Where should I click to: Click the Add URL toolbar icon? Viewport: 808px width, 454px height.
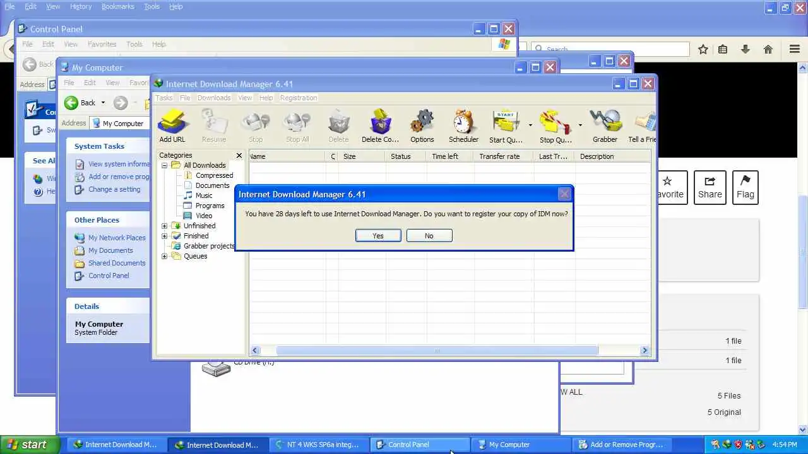(172, 126)
